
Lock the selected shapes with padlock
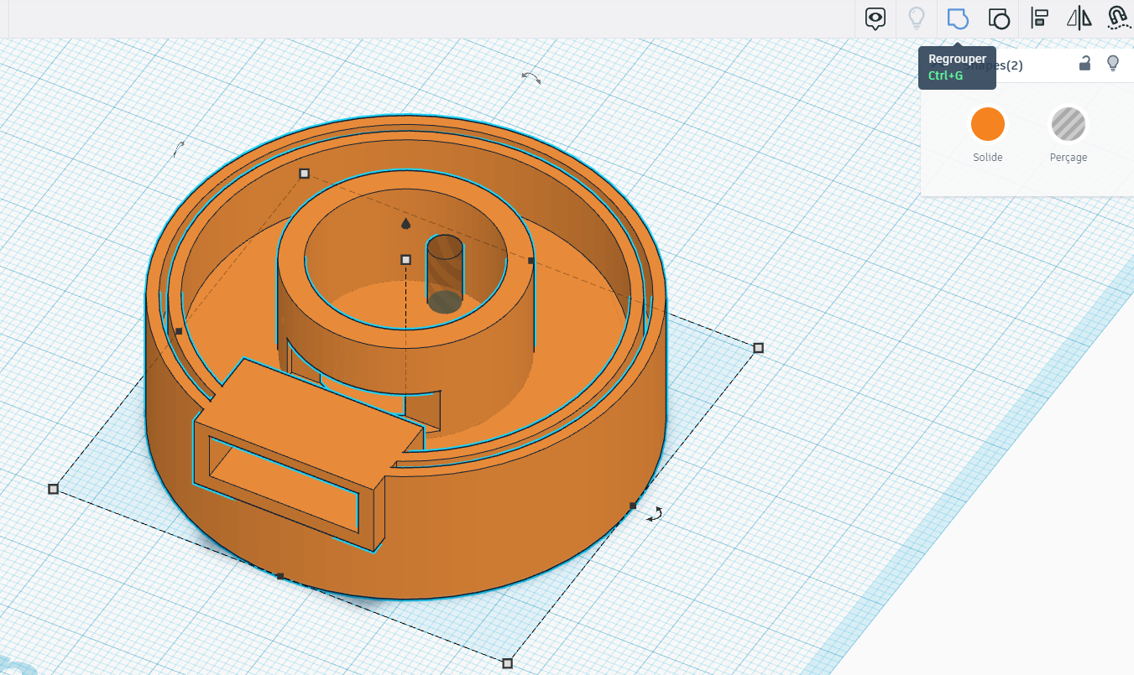1085,63
